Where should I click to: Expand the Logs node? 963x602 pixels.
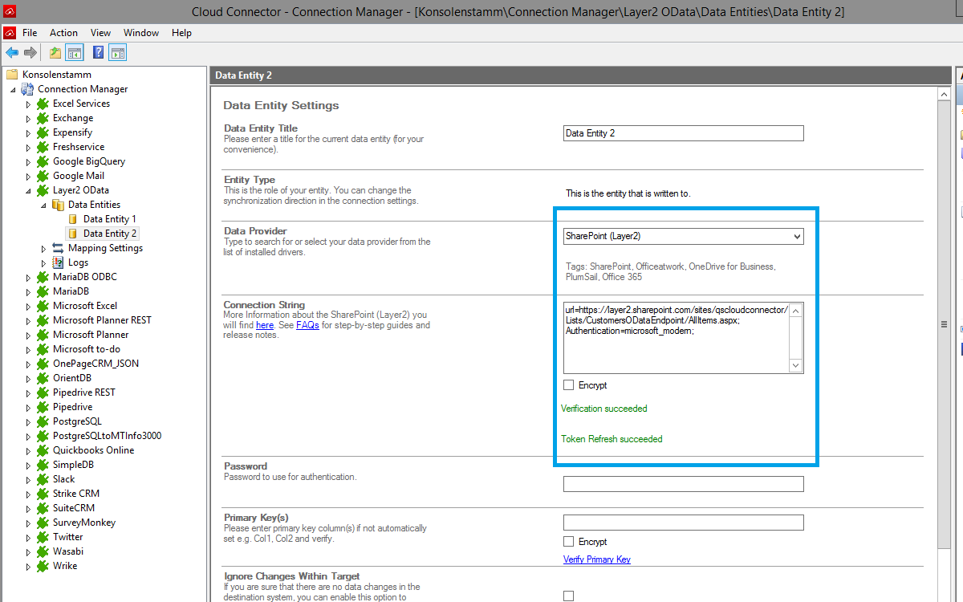(x=43, y=262)
